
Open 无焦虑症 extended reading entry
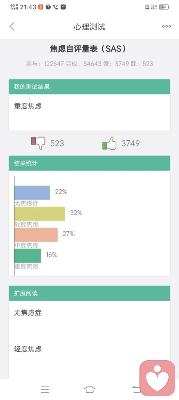tap(28, 313)
